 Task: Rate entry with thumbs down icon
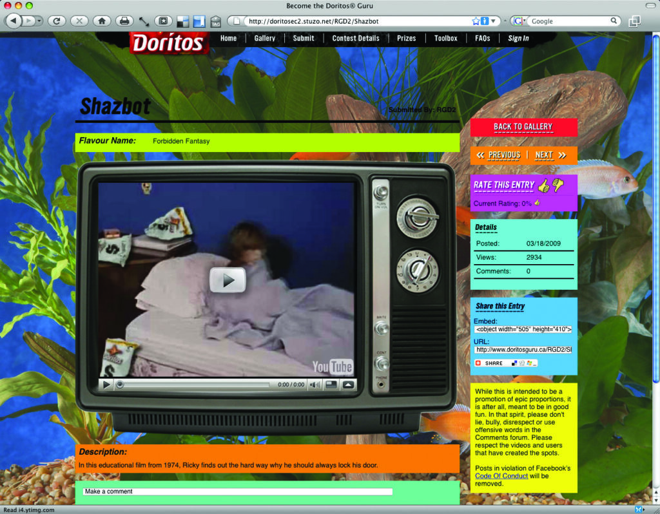558,185
